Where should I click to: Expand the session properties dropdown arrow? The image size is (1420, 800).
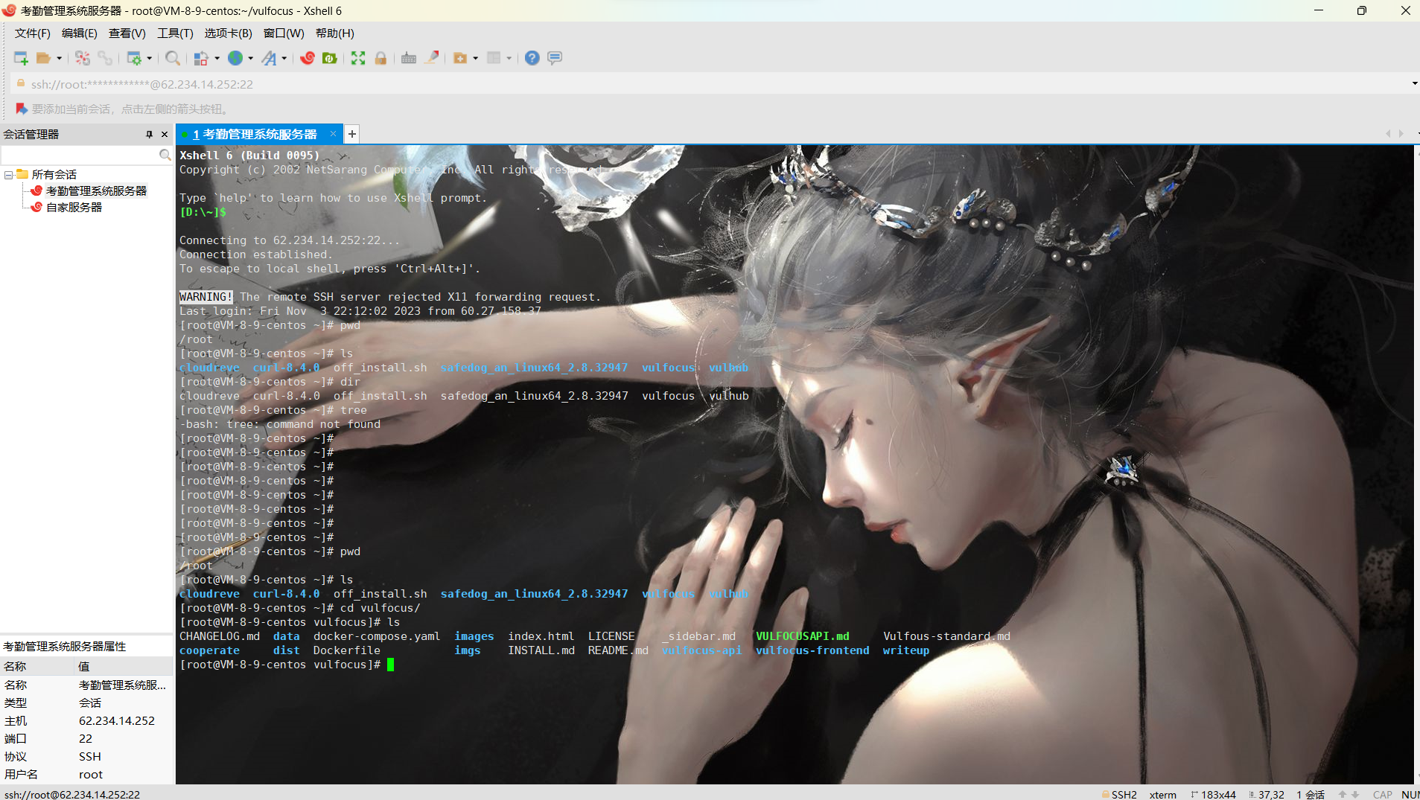pyautogui.click(x=149, y=58)
